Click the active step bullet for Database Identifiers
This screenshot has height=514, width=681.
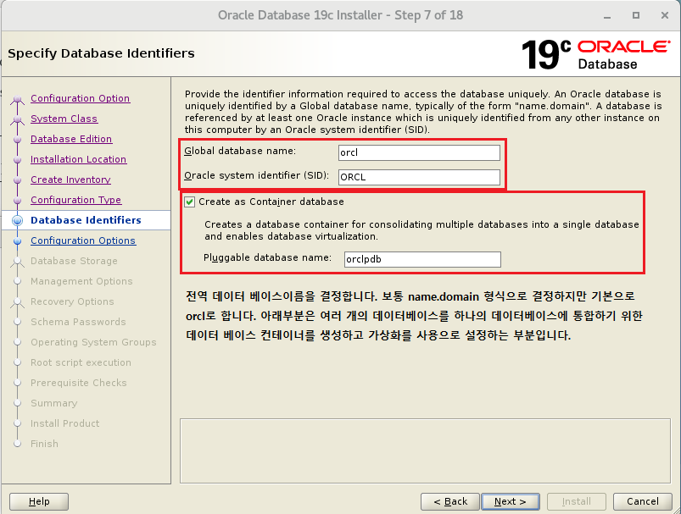(17, 221)
